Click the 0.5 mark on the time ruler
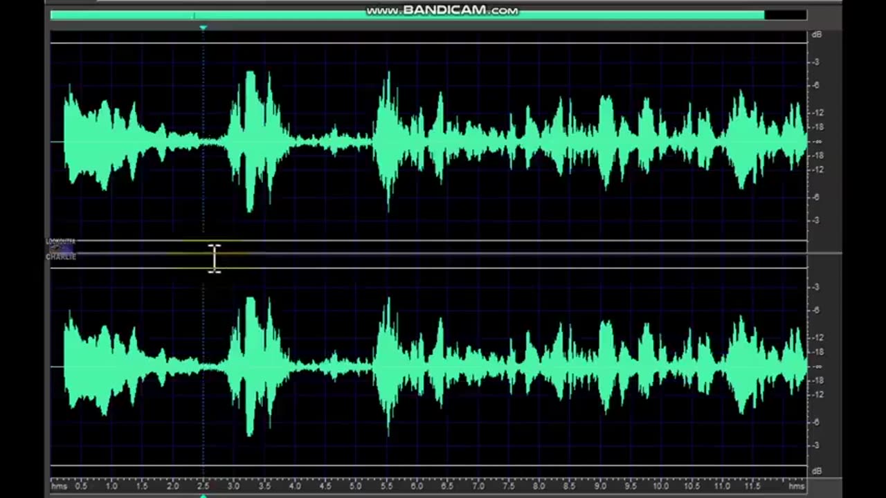This screenshot has height=498, width=886. (81, 486)
